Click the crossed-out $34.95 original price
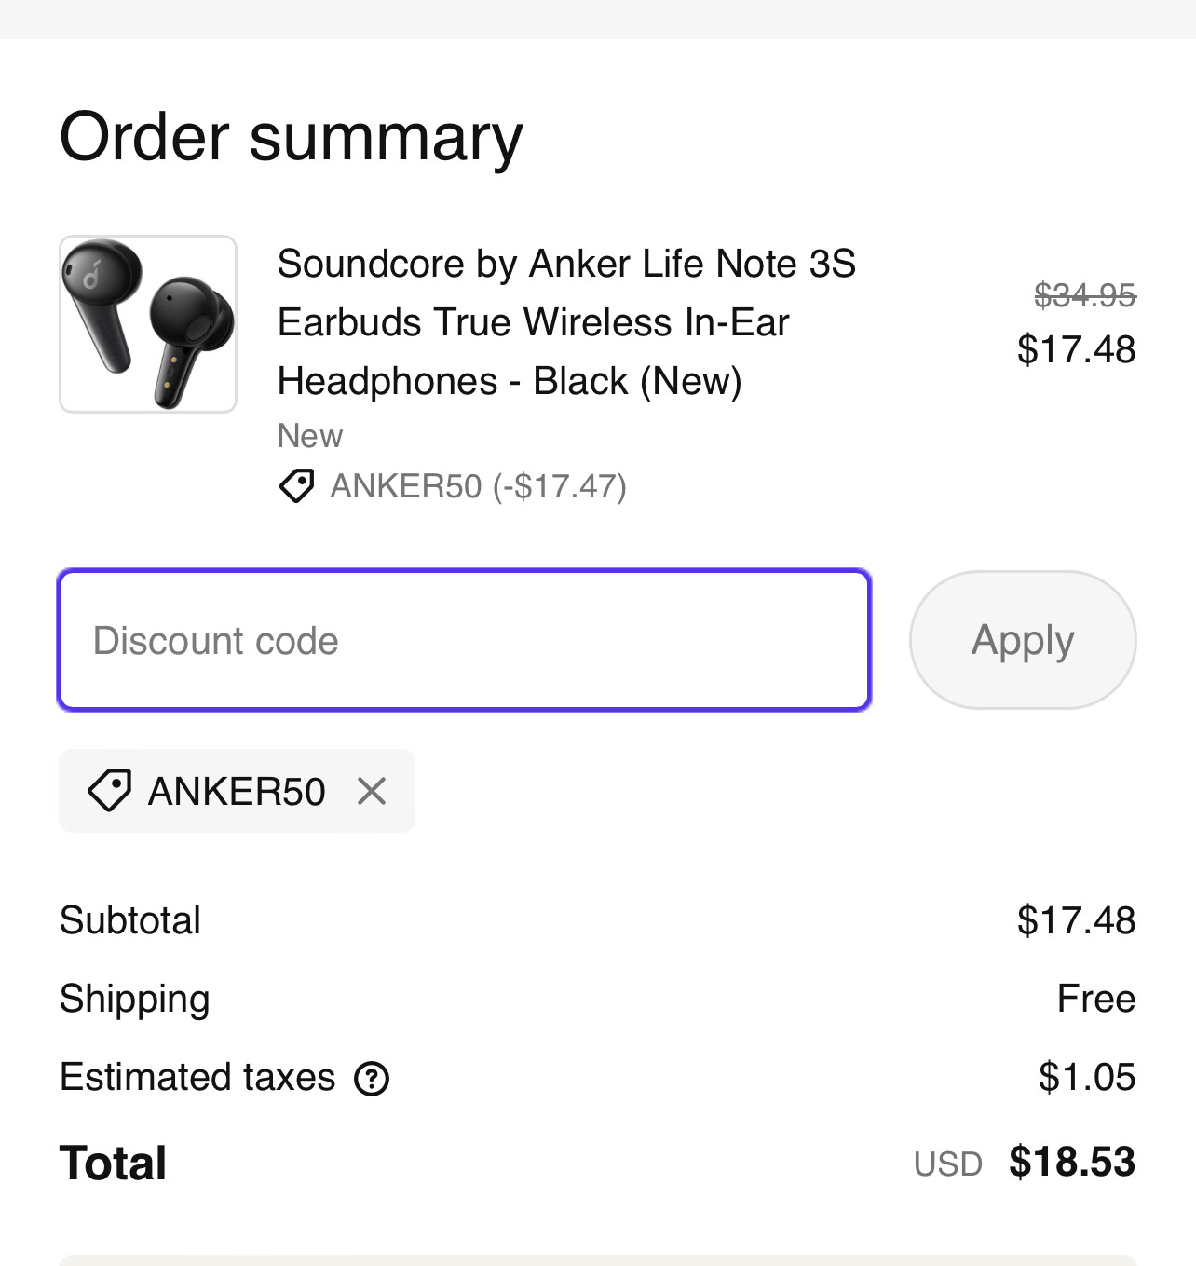The image size is (1196, 1266). [1084, 295]
